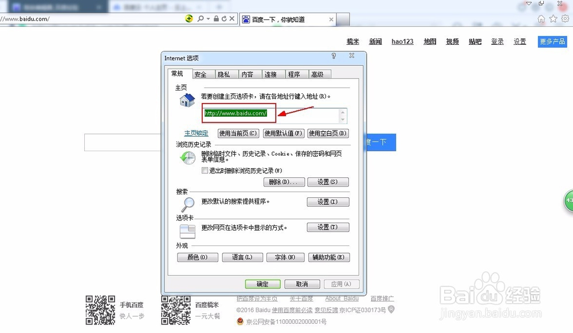
Task: Click 使用默认值 button
Action: pos(283,133)
